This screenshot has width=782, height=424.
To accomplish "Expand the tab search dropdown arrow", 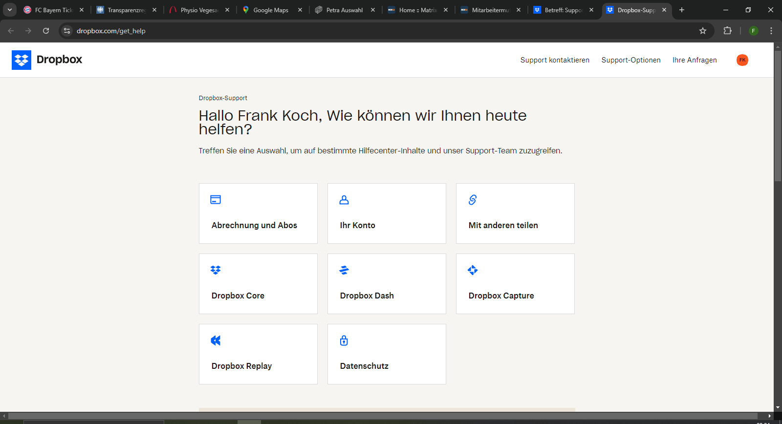I will [x=9, y=10].
